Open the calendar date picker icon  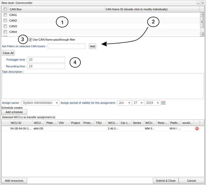point(163,103)
